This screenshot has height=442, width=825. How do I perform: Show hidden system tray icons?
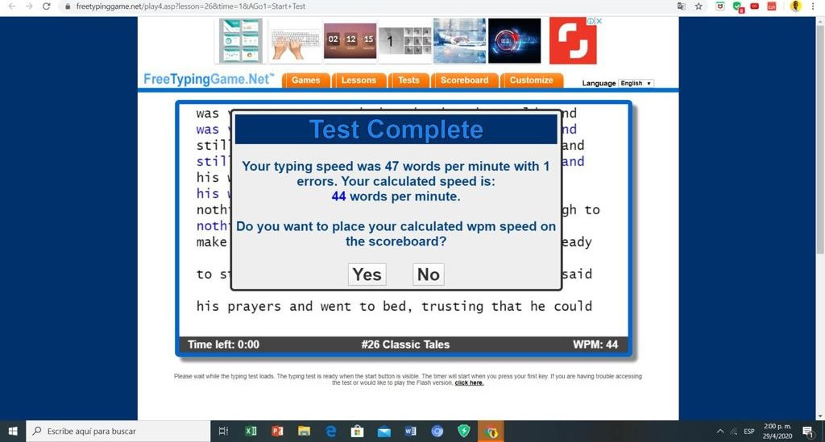pyautogui.click(x=719, y=431)
